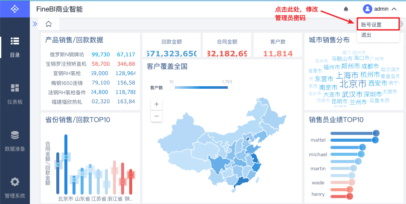Screen dimensions: 406x204
Task: Click the 江苏省 axis label
Action: coord(99,199)
